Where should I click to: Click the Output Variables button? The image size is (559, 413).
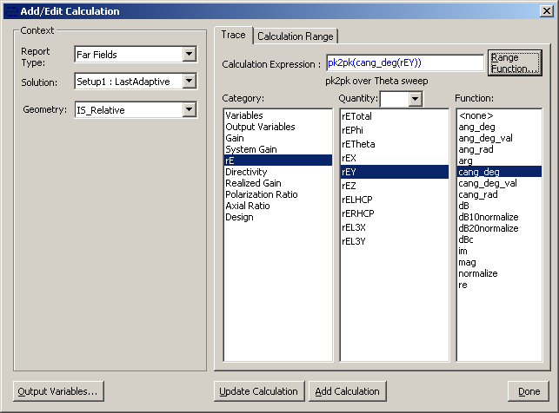tap(58, 391)
